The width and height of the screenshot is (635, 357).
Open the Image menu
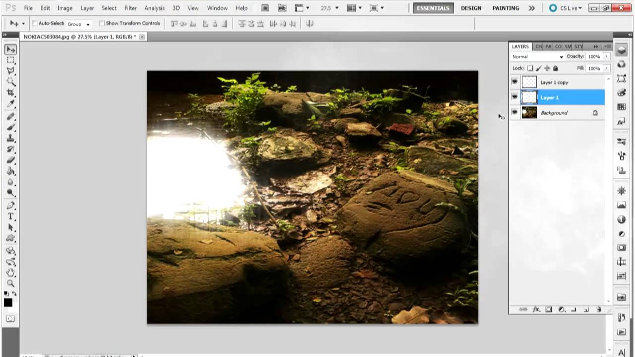(x=65, y=8)
